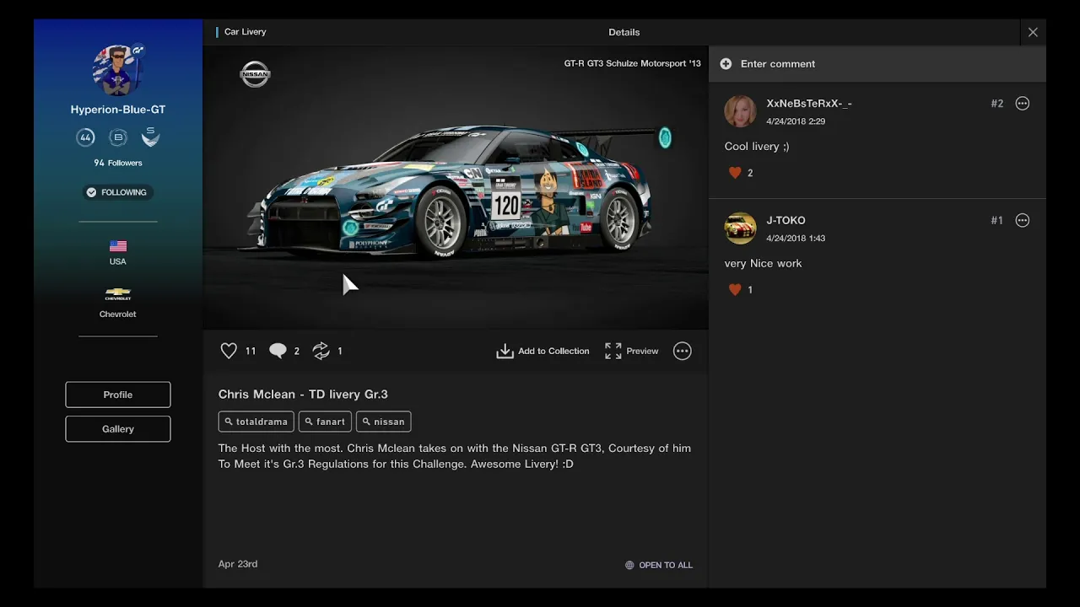Search the totaldrama tag
Image resolution: width=1080 pixels, height=607 pixels.
256,422
